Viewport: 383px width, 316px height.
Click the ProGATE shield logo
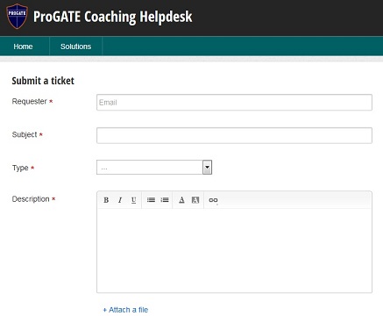(x=17, y=16)
